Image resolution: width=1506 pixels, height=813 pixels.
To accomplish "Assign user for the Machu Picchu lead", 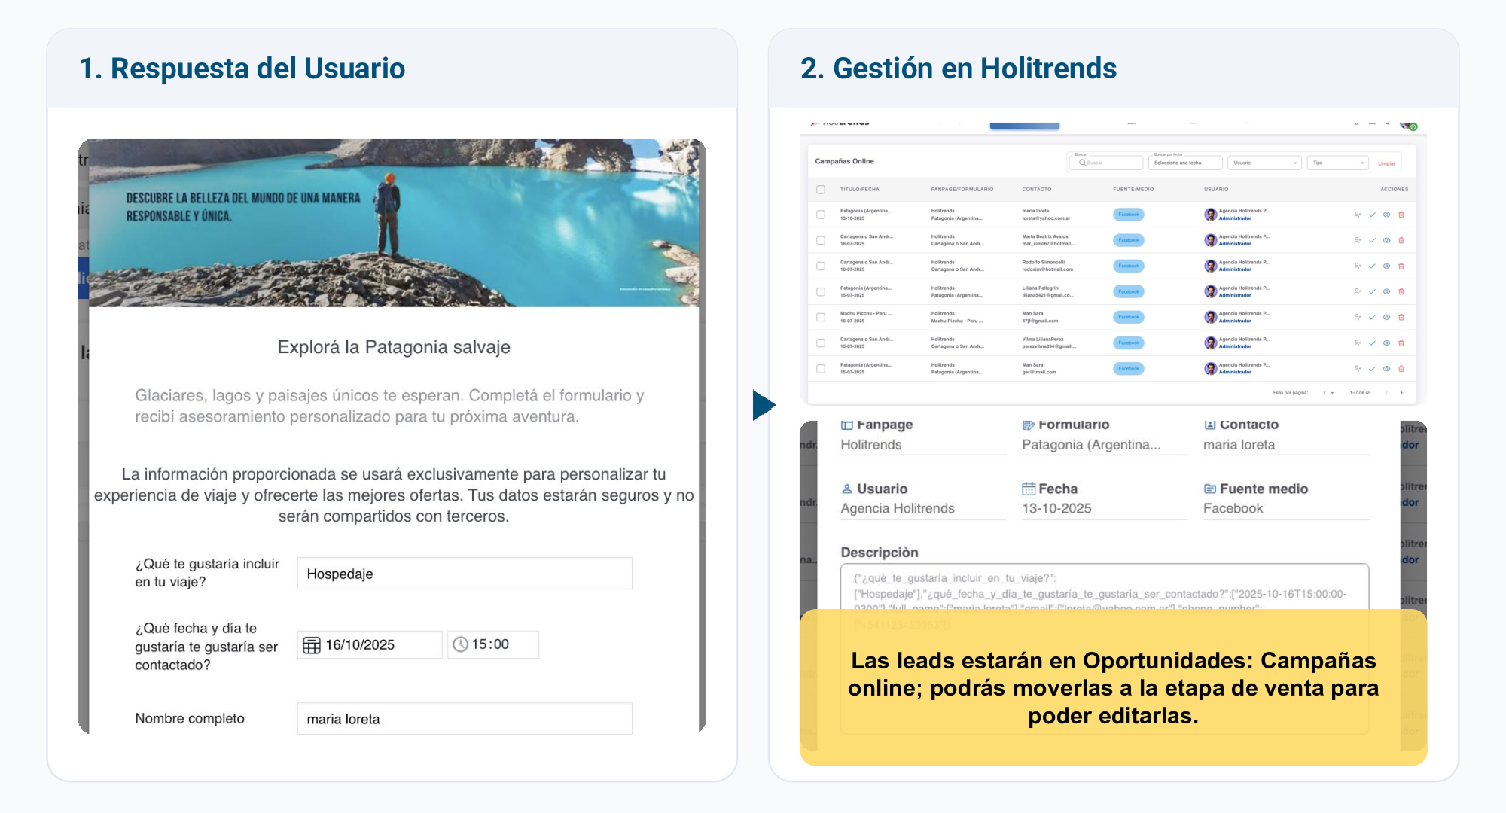I will (x=1357, y=317).
